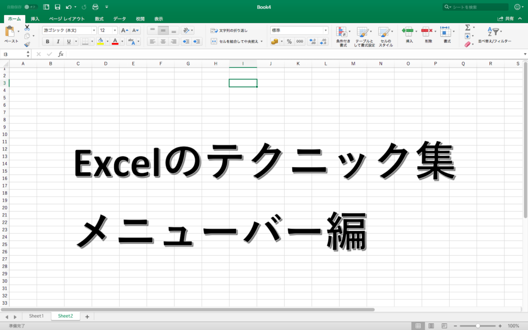Click the text orientation icon
The image size is (528, 330).
coord(186,30)
